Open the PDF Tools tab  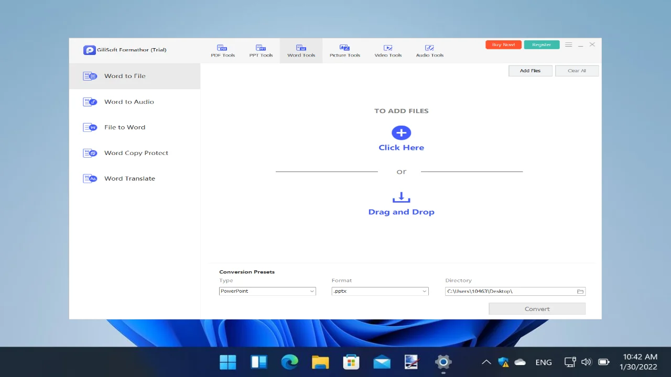click(223, 51)
